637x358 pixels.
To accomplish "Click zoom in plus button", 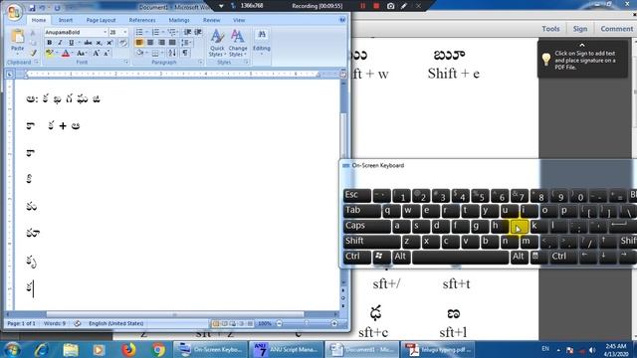I will (334, 323).
